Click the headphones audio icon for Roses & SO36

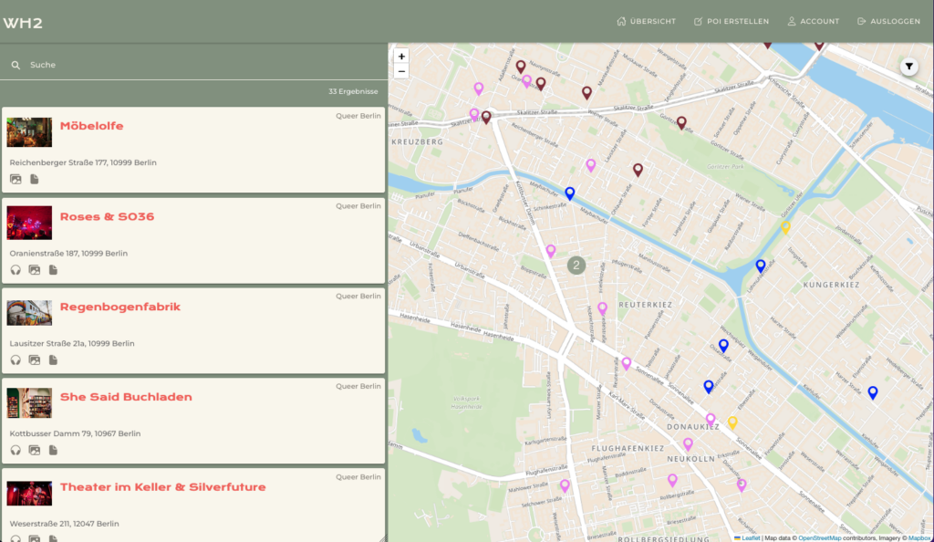[16, 270]
